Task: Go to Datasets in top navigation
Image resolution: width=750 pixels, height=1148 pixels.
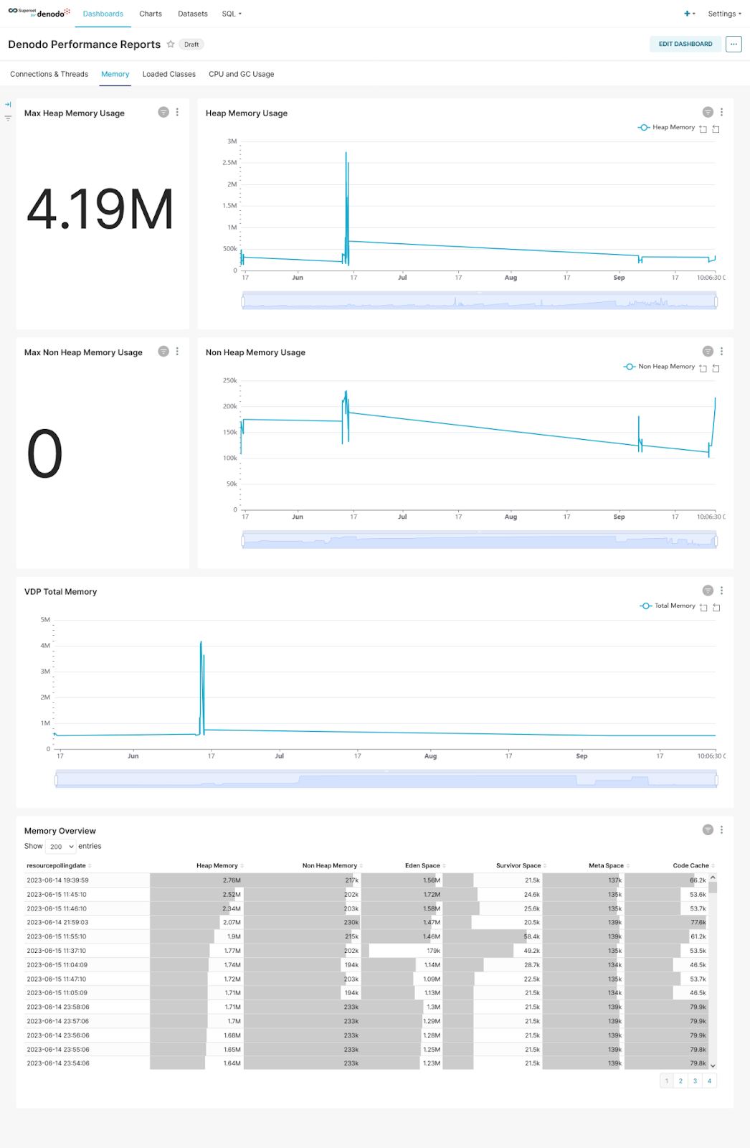Action: tap(193, 14)
